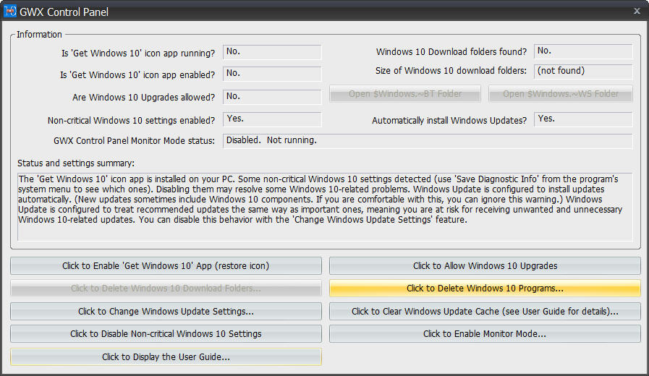Click the Non-critical settings enabled value field
649x376 pixels.
pos(272,119)
